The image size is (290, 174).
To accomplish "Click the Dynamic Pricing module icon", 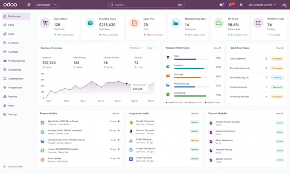I will pyautogui.click(x=211, y=151).
